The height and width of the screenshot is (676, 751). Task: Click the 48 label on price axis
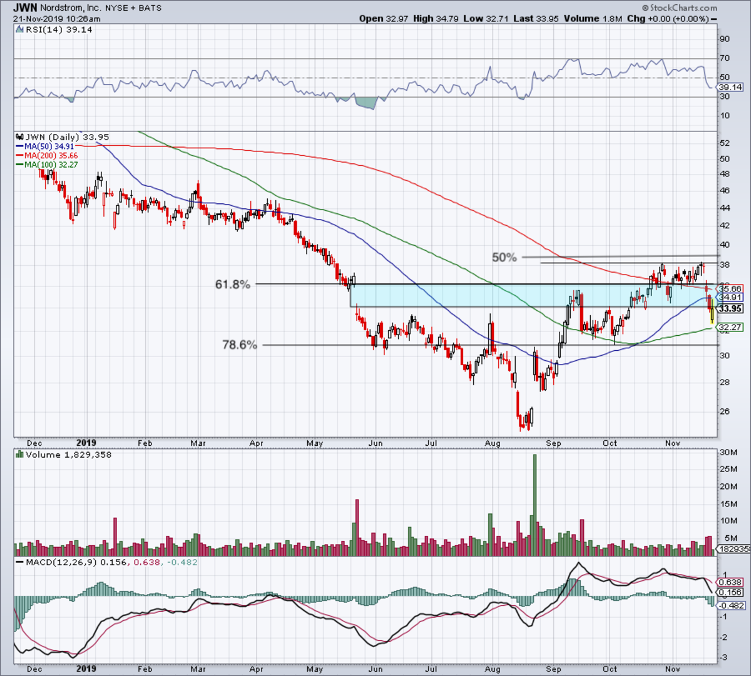point(725,174)
